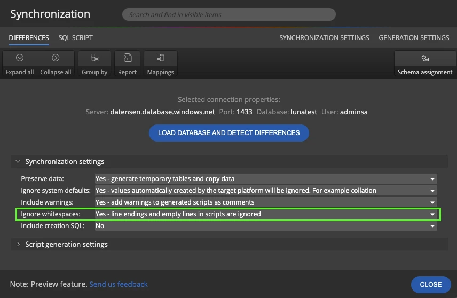Click LOAD DATABASE AND DETECT DIFFERENCES button

(229, 133)
